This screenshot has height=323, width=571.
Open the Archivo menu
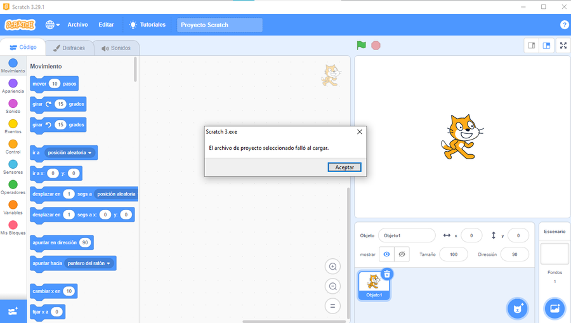coord(77,25)
